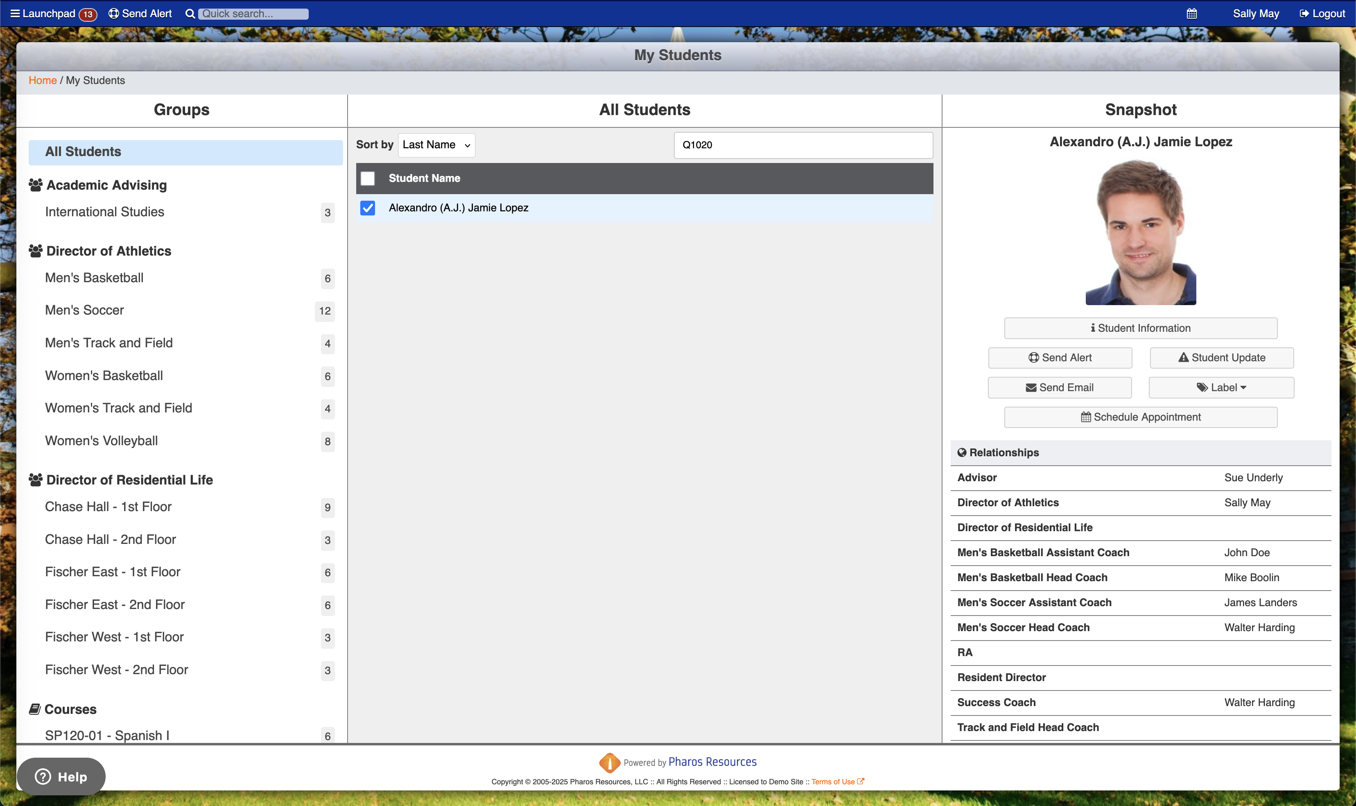The width and height of the screenshot is (1356, 806).
Task: Click the Send Email button
Action: point(1060,387)
